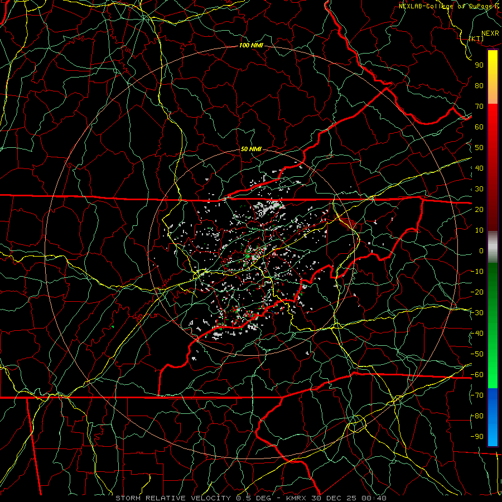Click the 100 NMI range ring label
Screen dimensions: 502x502
coord(251,46)
